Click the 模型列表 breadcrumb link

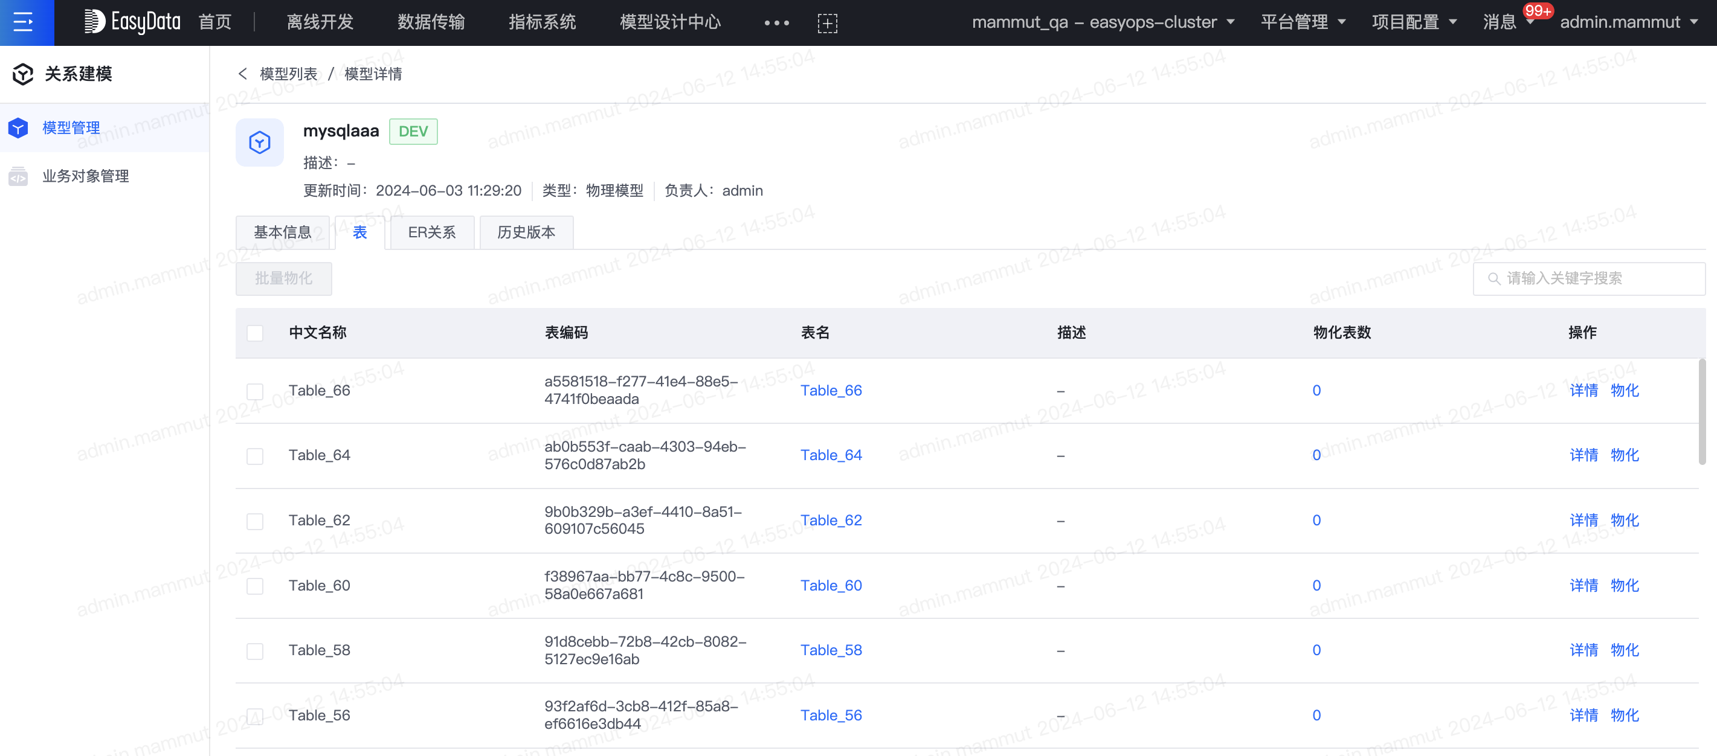click(289, 73)
